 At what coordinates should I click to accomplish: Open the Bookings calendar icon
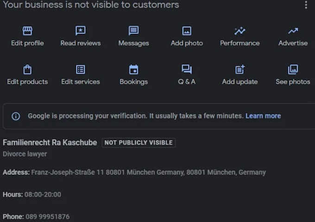click(133, 70)
